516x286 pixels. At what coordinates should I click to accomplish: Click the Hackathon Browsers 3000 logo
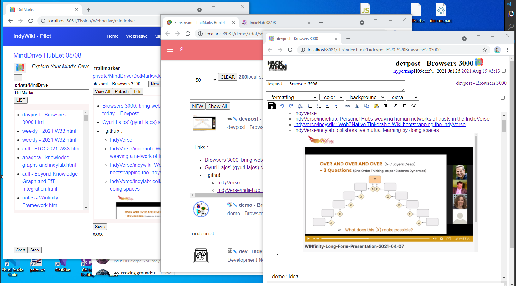(277, 65)
